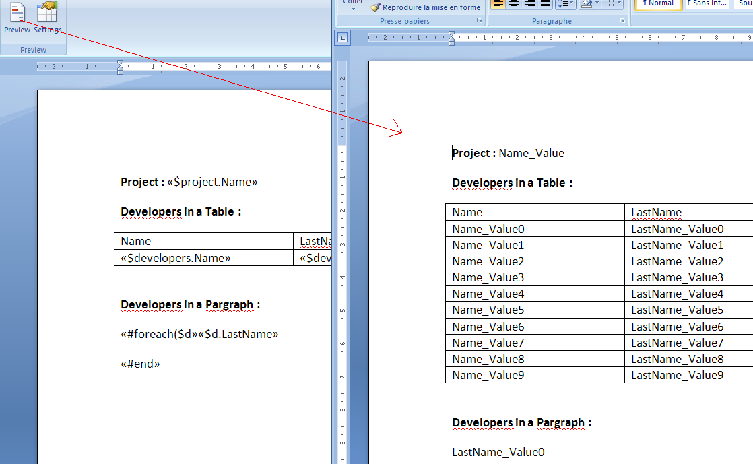Click LastName header cell in generated table
The height and width of the screenshot is (464, 753).
point(688,212)
